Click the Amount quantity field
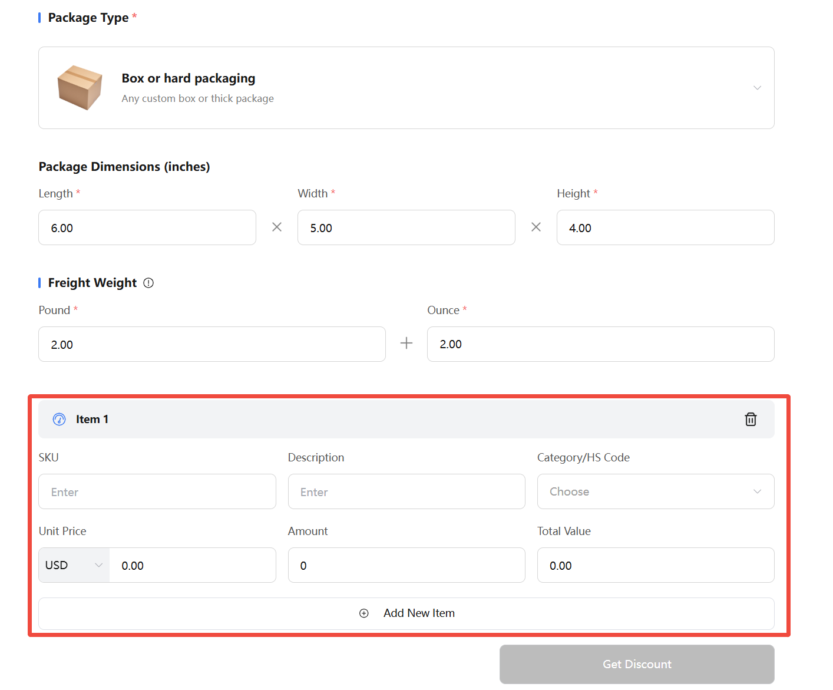The image size is (833, 690). [406, 565]
